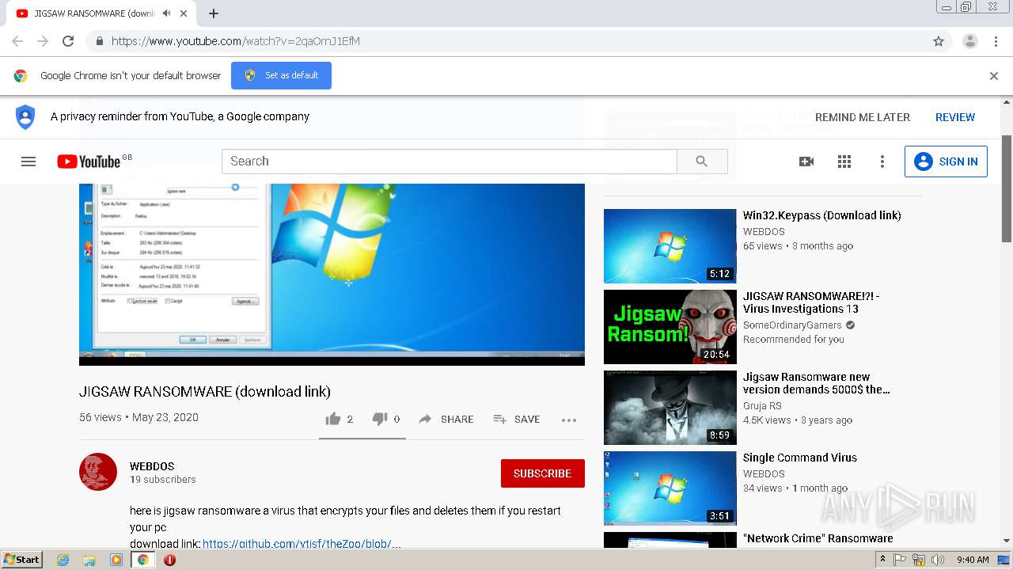The image size is (1013, 570).
Task: Click SAVE to add to playlist
Action: point(516,419)
